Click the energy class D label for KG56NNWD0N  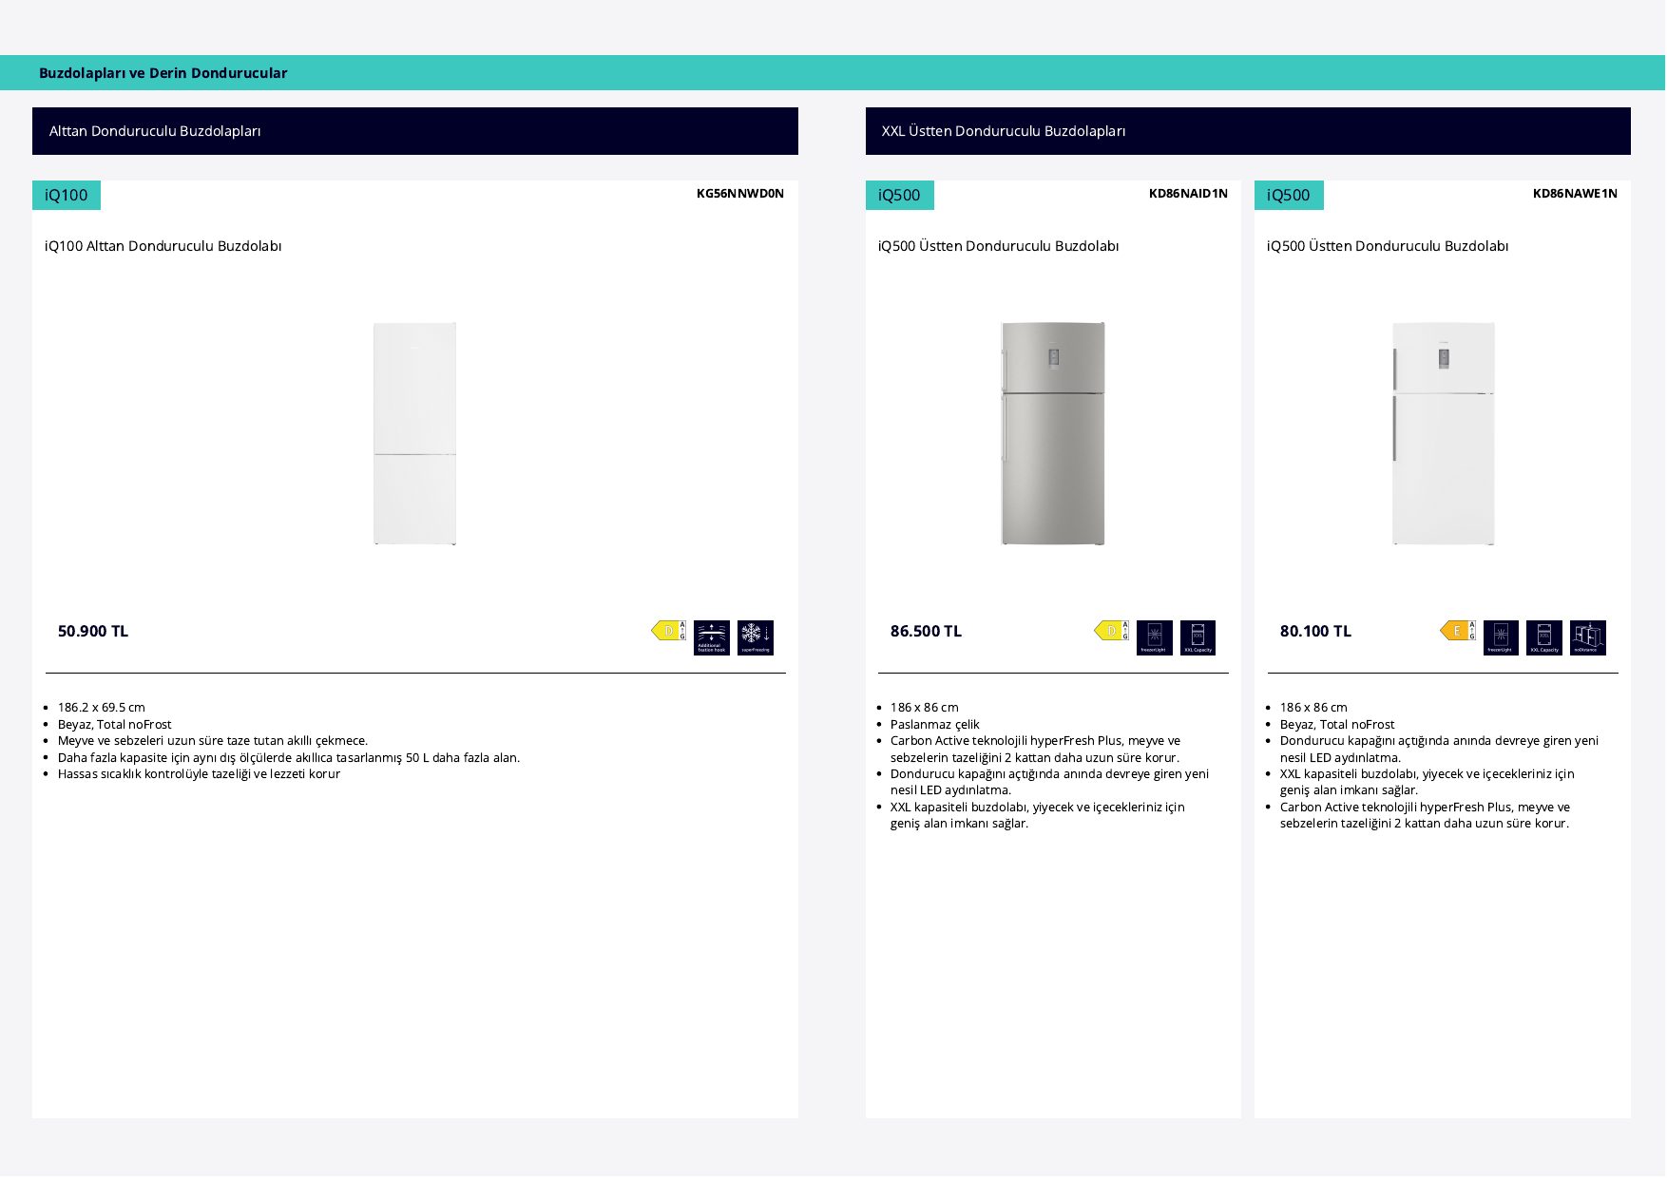[x=669, y=631]
